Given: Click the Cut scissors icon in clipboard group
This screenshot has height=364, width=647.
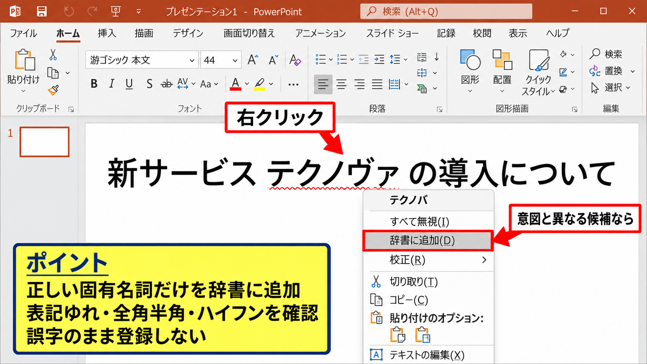Looking at the screenshot, I should point(53,55).
